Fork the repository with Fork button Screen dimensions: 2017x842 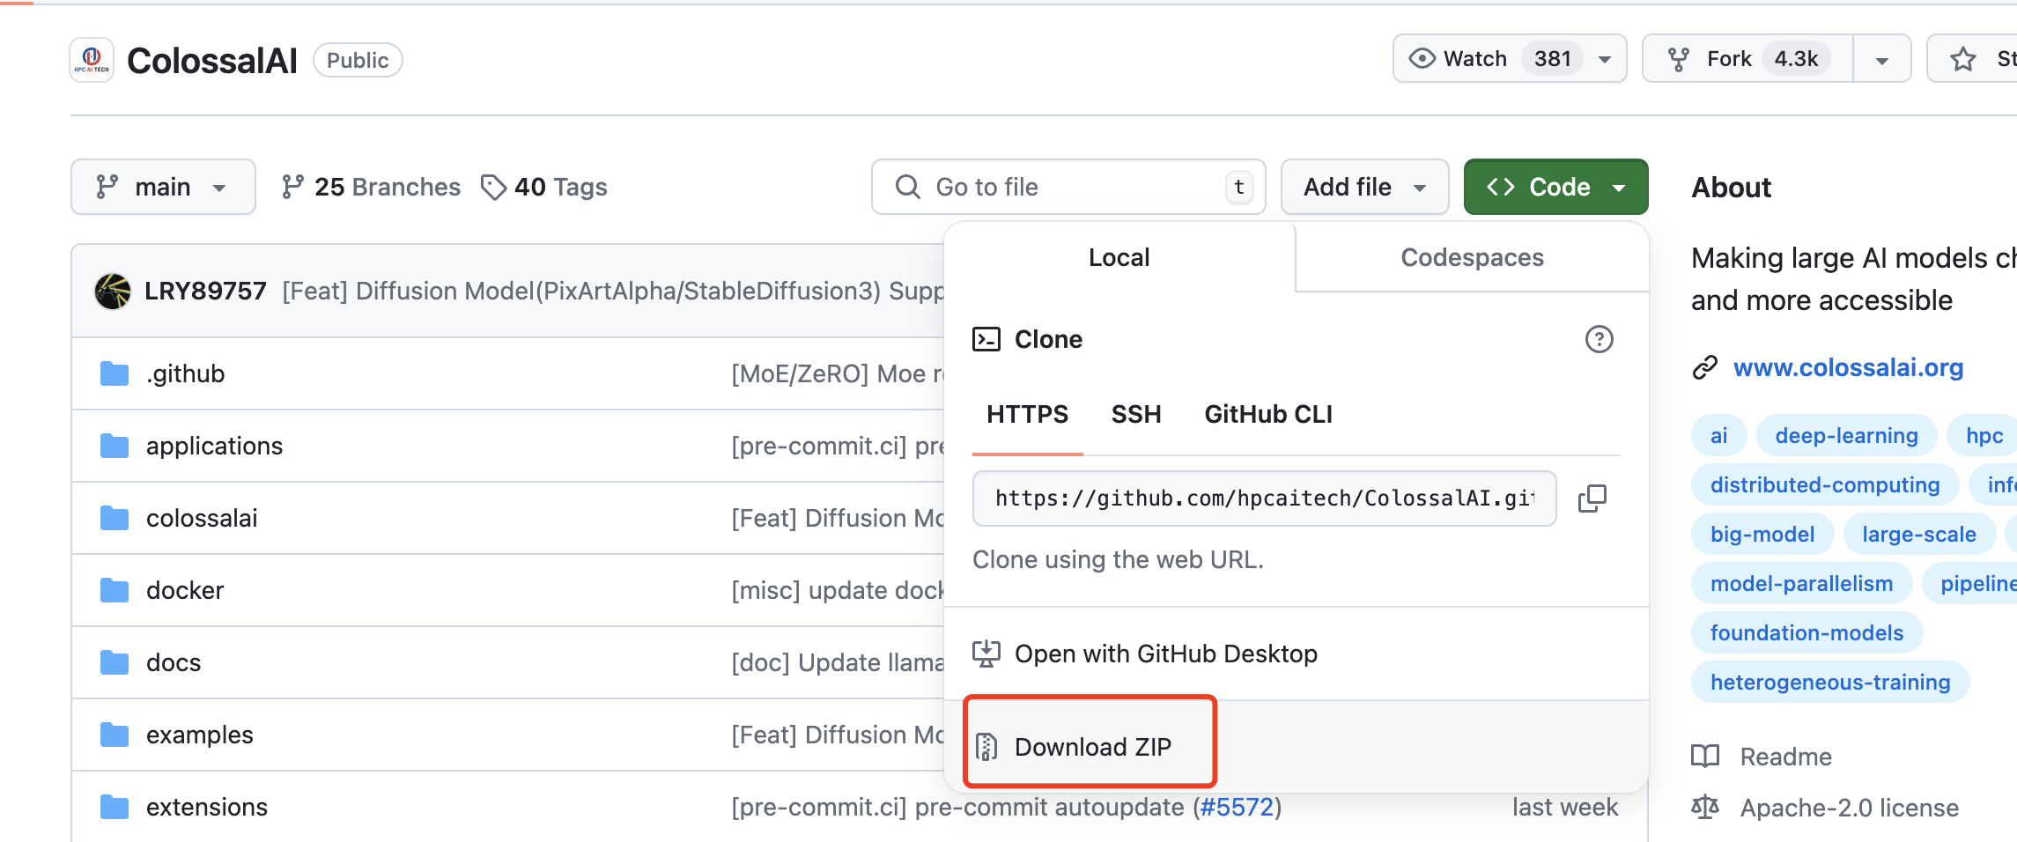1748,59
